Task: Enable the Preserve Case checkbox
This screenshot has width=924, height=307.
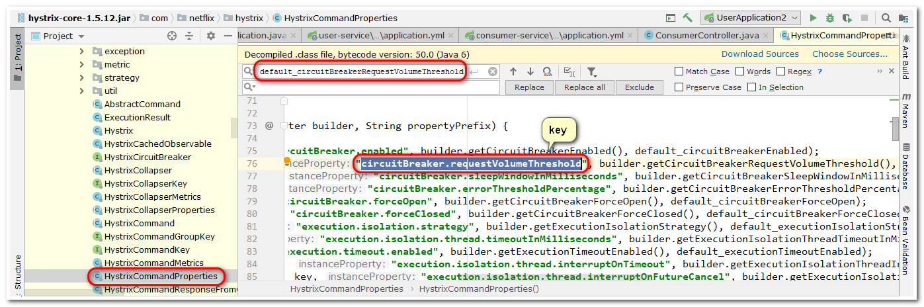Action: (x=679, y=87)
